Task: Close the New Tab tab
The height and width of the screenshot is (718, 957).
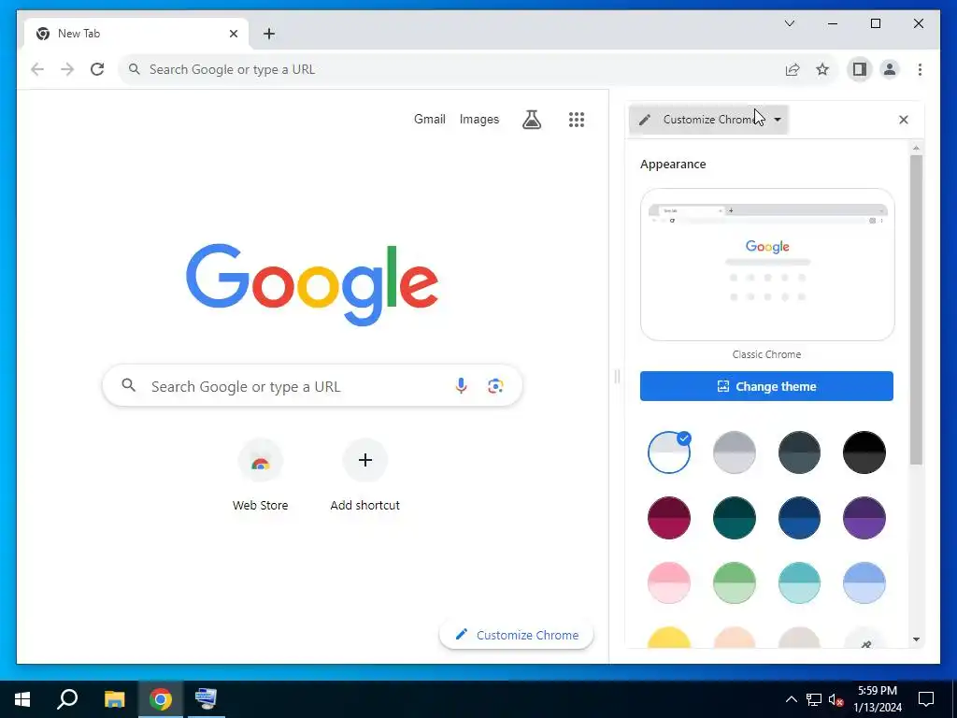Action: coord(233,34)
